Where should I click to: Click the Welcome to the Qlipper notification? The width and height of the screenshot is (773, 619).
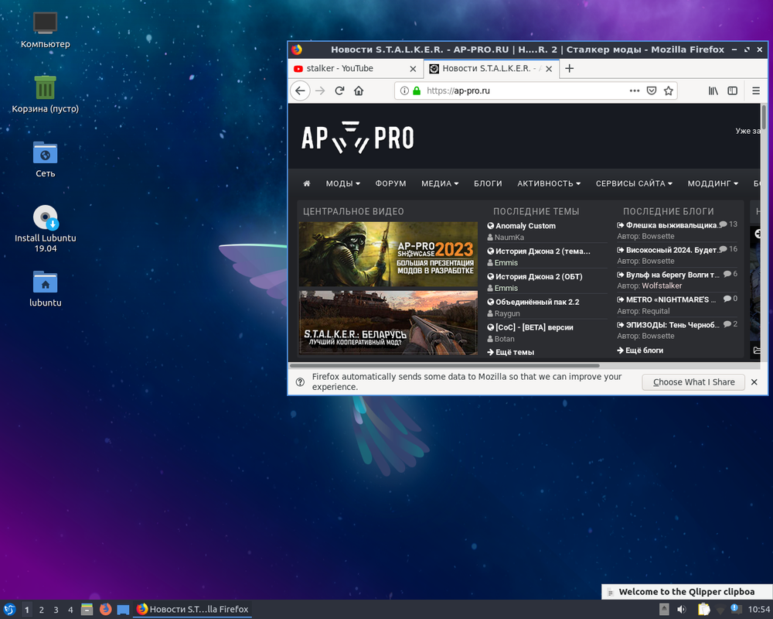coord(687,592)
